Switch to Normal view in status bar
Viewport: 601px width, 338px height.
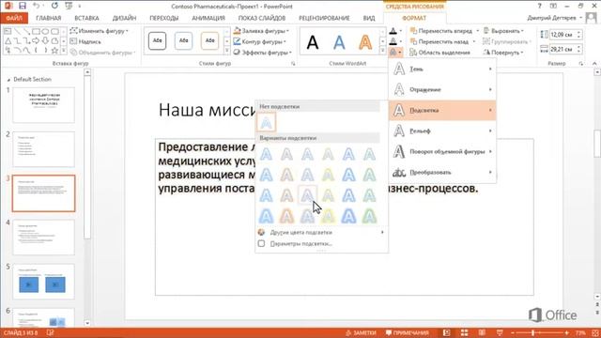click(x=447, y=332)
